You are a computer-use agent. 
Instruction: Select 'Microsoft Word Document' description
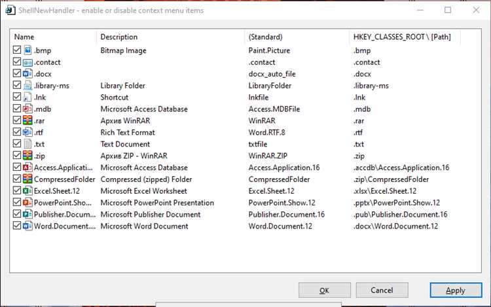coord(145,226)
